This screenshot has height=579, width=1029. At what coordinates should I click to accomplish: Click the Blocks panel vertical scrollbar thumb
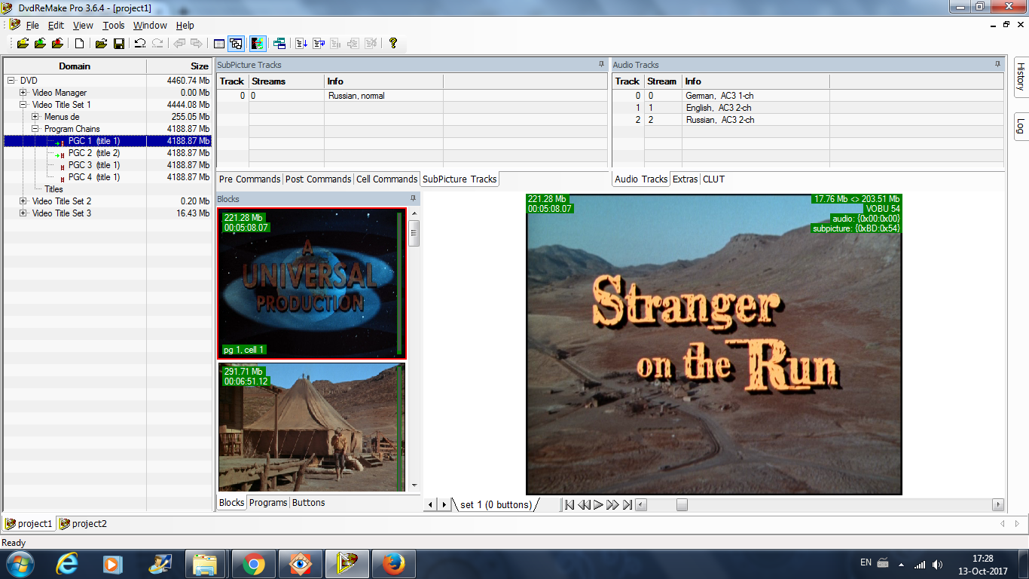pos(414,234)
